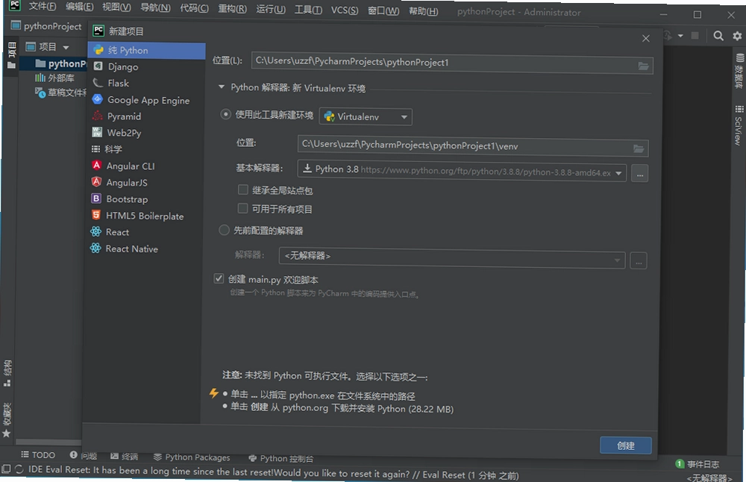This screenshot has height=482, width=746.
Task: Open the TODO tool window tab
Action: click(38, 455)
